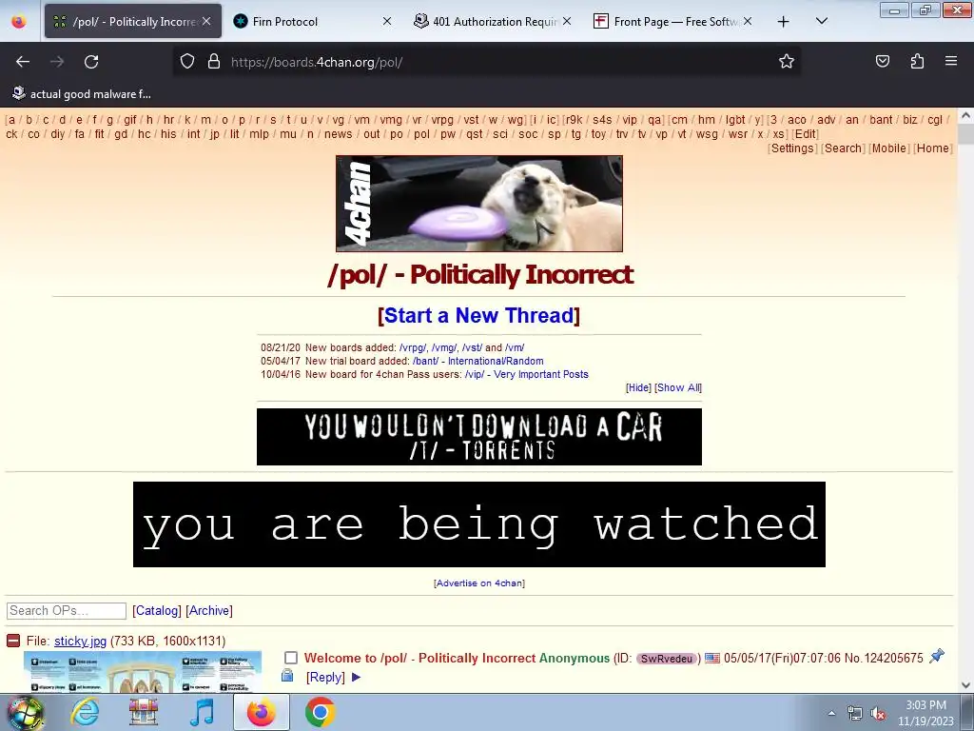The height and width of the screenshot is (731, 974).
Task: Open the Search link at top right
Action: 843,148
